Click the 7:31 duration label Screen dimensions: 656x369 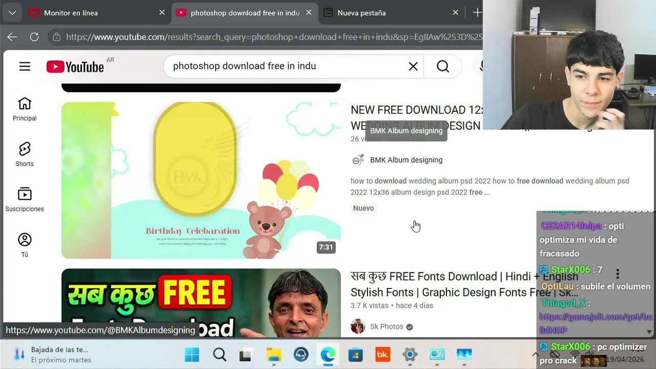coord(326,247)
